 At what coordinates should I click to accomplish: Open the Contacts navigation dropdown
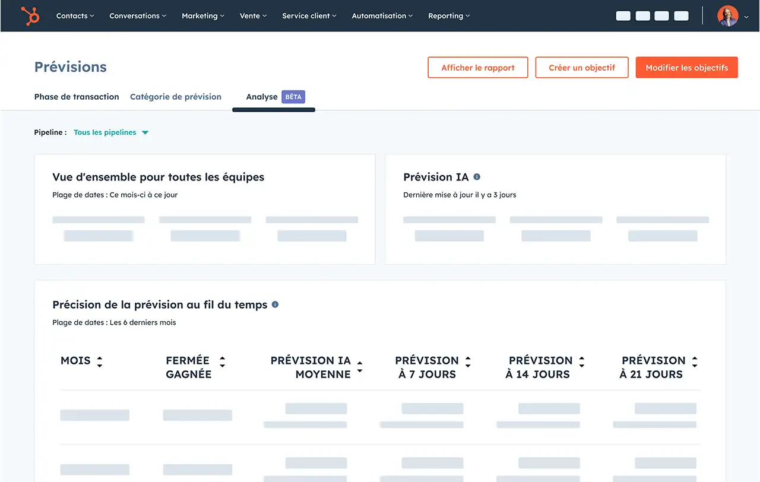click(75, 16)
